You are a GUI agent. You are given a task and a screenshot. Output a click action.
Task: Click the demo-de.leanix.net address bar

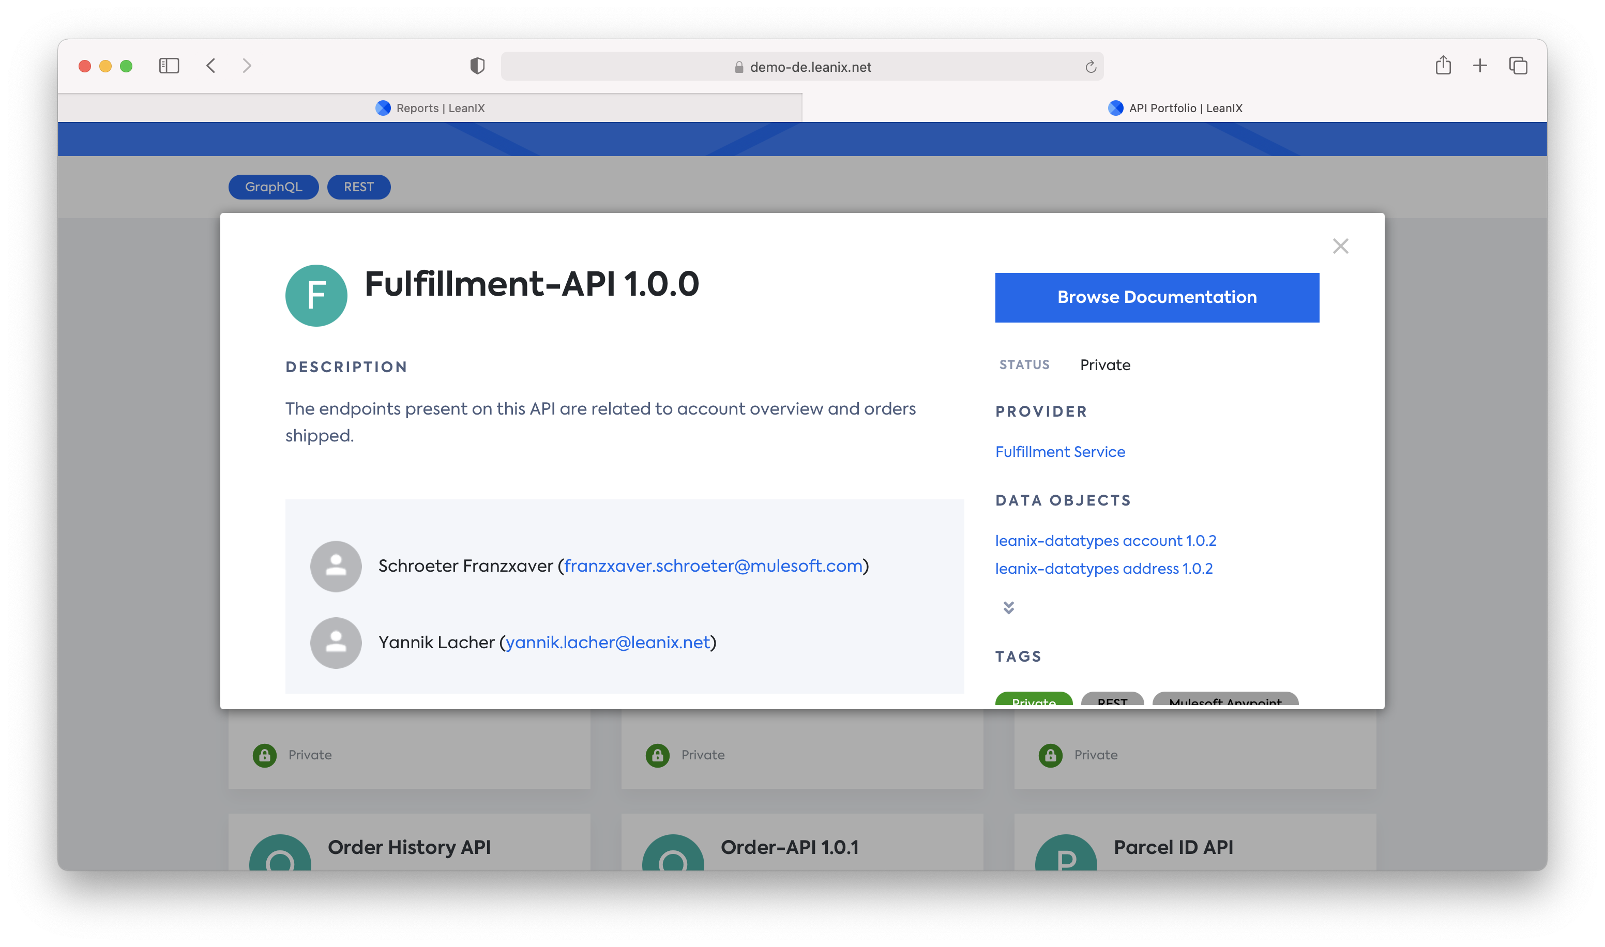click(803, 67)
